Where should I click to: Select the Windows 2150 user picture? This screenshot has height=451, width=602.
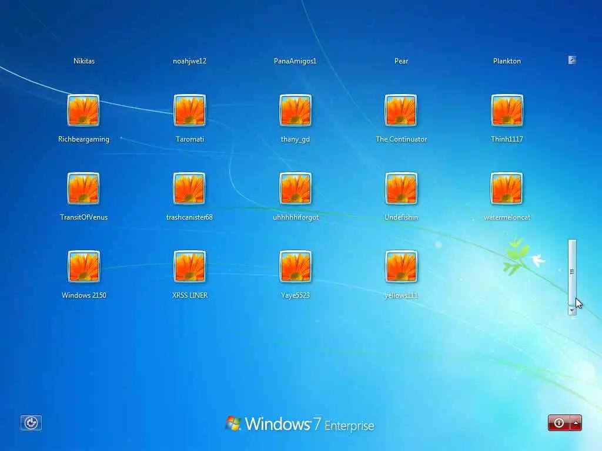point(83,267)
